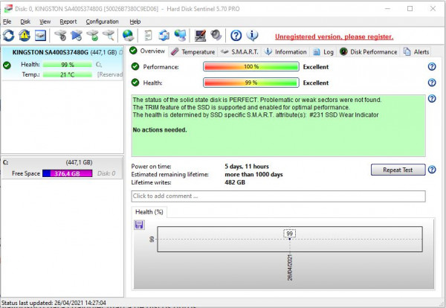Click help icon next to Health bar
The height and width of the screenshot is (308, 446).
point(432,83)
